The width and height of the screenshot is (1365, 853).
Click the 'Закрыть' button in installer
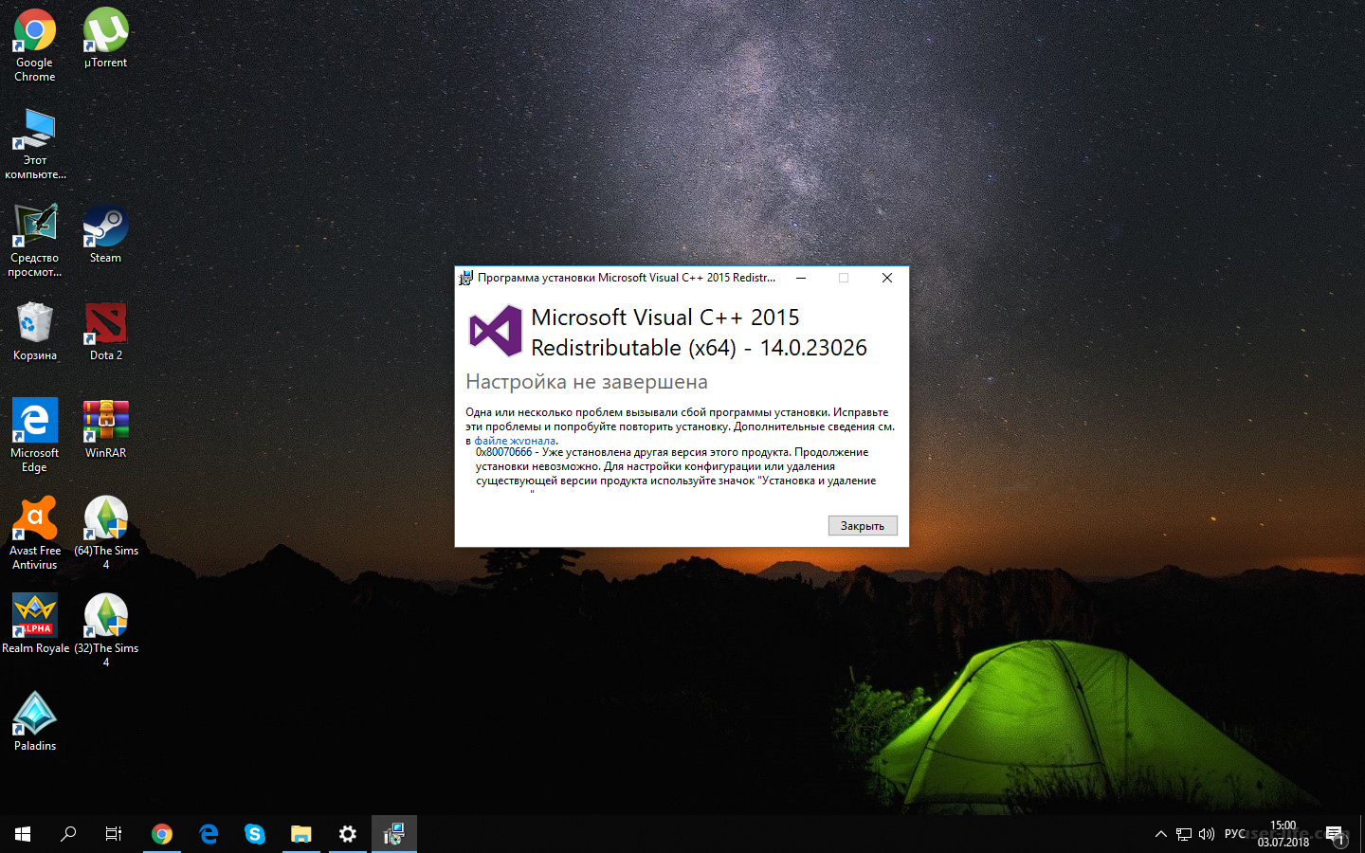pos(863,526)
